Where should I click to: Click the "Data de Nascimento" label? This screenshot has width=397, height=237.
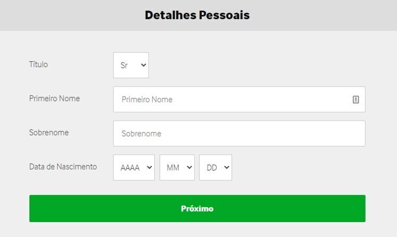tap(63, 166)
